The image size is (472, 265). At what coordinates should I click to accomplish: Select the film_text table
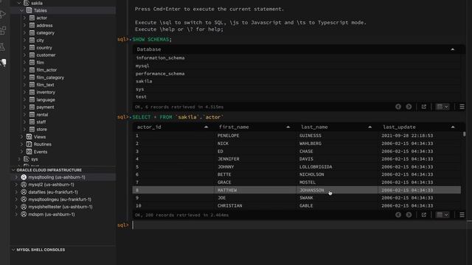45,85
